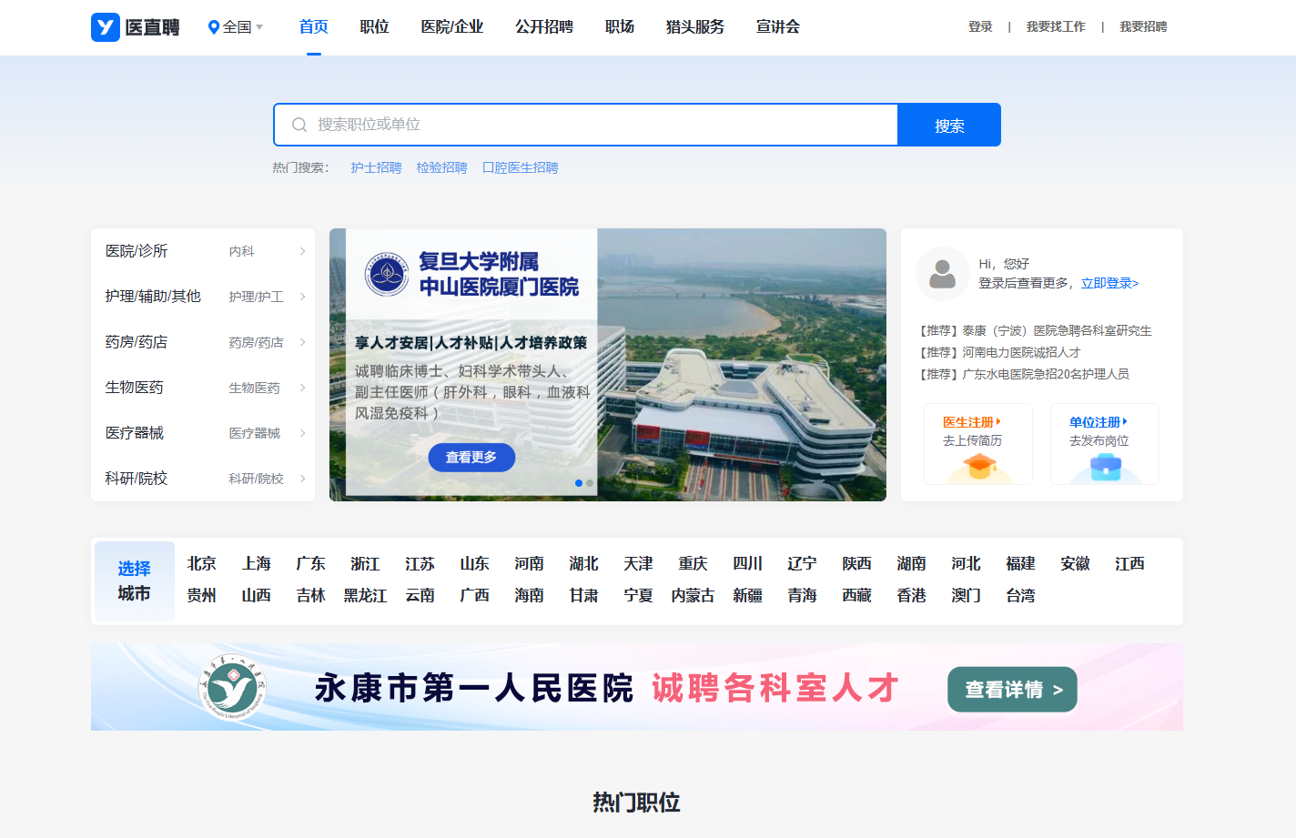Click the 立即登录 link
Image resolution: width=1296 pixels, height=838 pixels.
click(x=1109, y=283)
